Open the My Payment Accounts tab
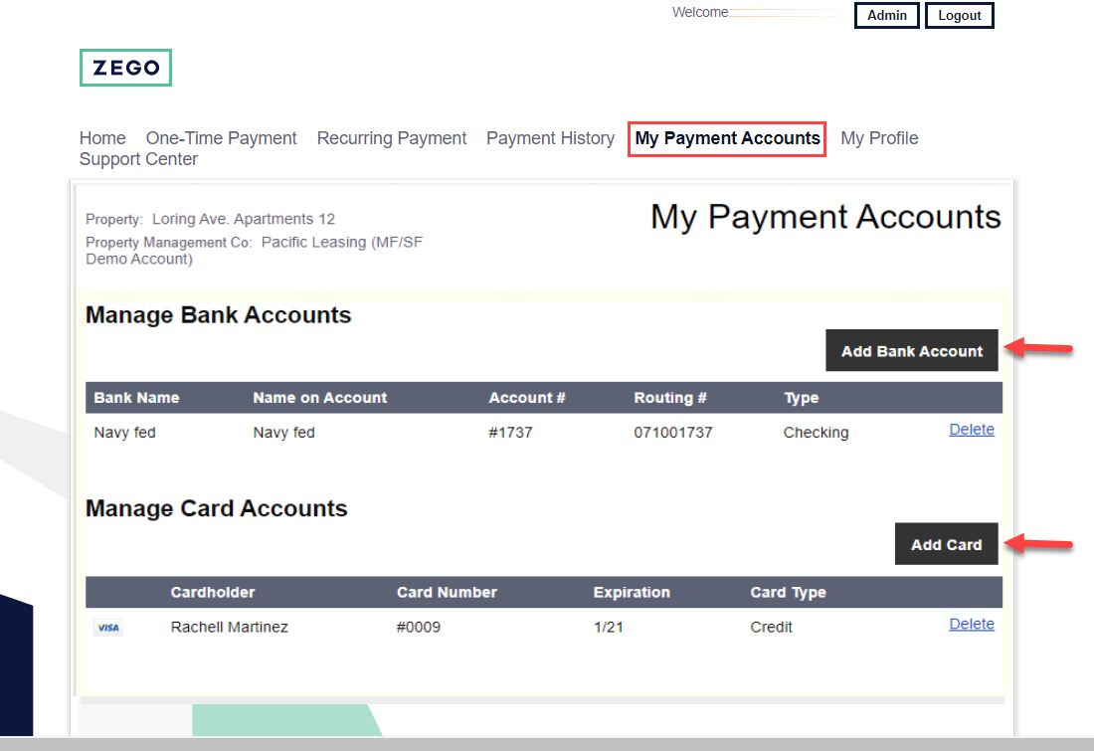Image resolution: width=1094 pixels, height=751 pixels. coord(726,138)
